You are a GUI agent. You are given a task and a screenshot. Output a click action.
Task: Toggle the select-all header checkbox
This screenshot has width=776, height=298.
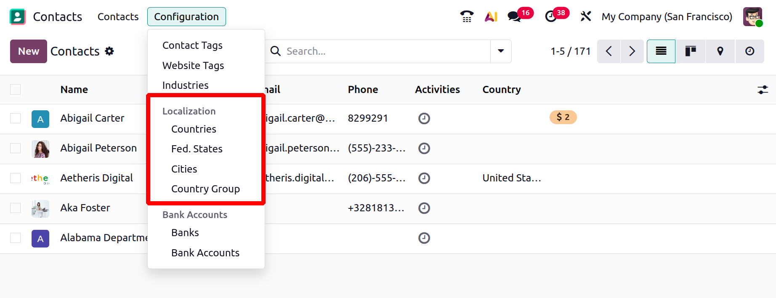[16, 89]
